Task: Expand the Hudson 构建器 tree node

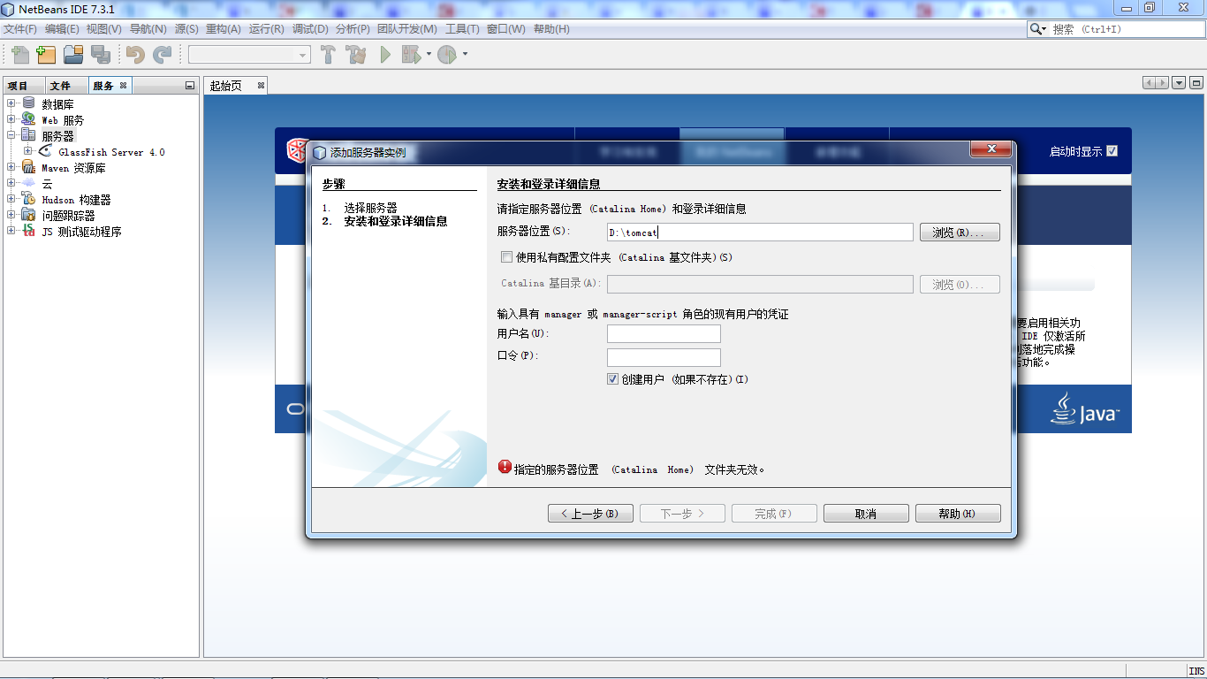Action: coord(11,199)
